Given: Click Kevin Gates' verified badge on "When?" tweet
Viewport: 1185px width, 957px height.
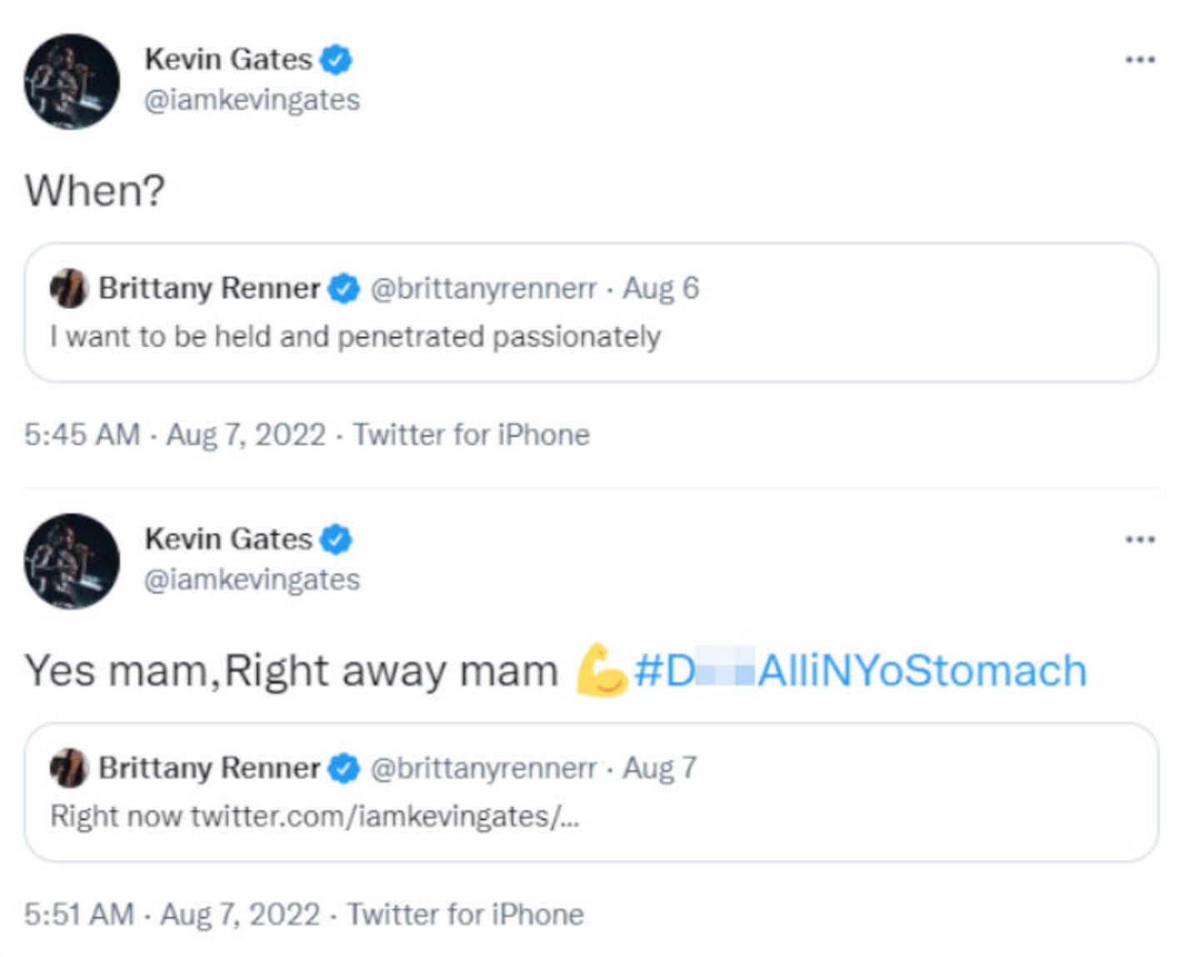Looking at the screenshot, I should 337,60.
